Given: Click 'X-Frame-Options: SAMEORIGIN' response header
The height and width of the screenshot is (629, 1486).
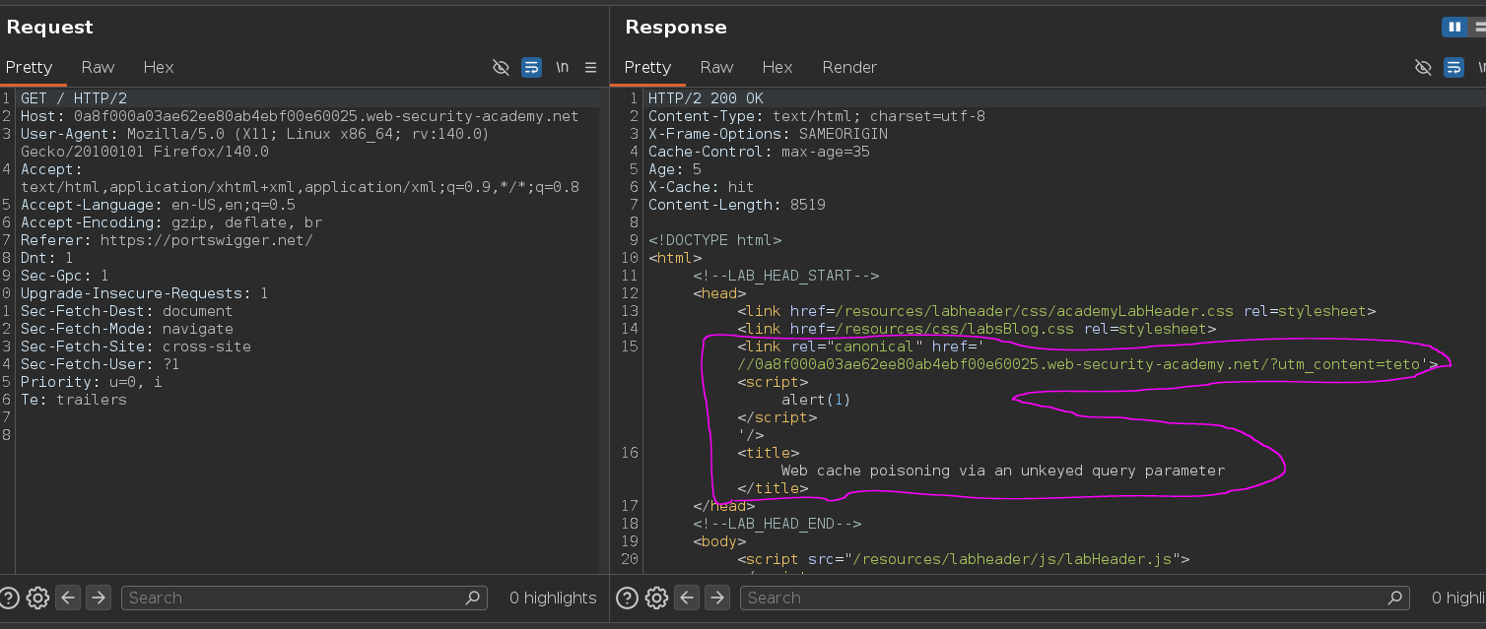Looking at the screenshot, I should click(x=768, y=134).
